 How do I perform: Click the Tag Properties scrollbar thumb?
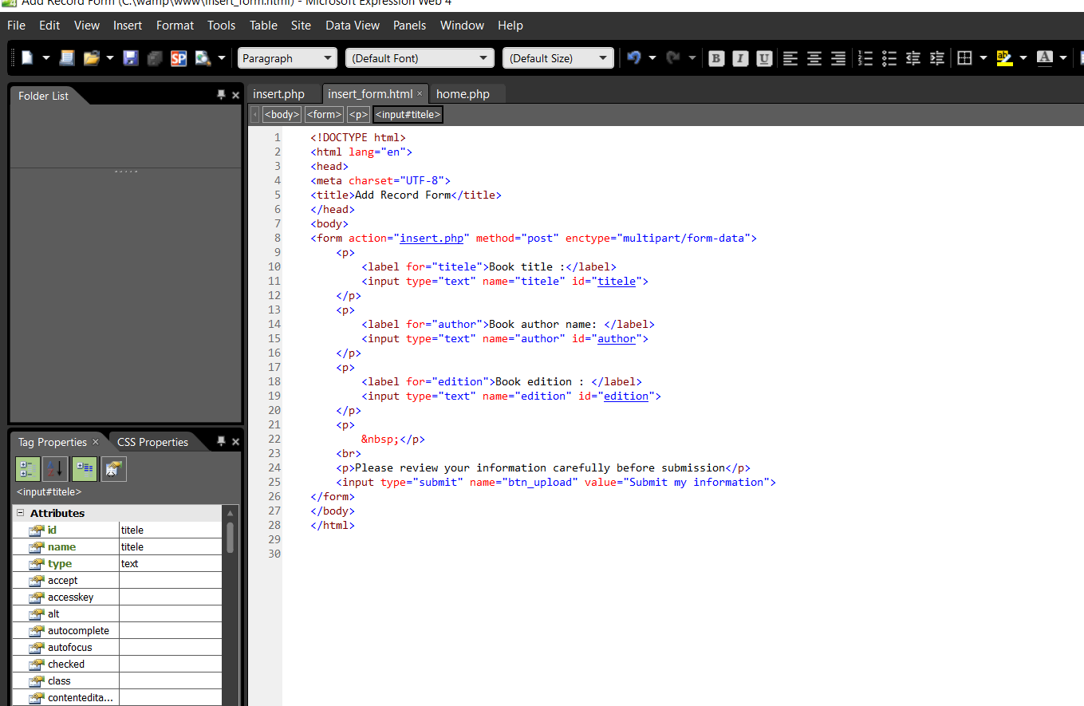click(x=231, y=538)
